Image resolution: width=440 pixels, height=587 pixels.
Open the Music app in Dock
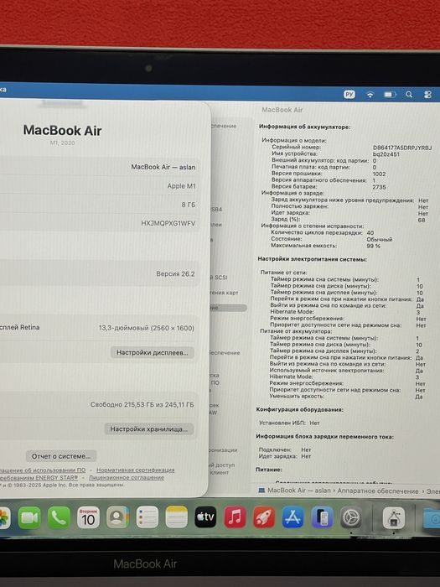click(235, 517)
